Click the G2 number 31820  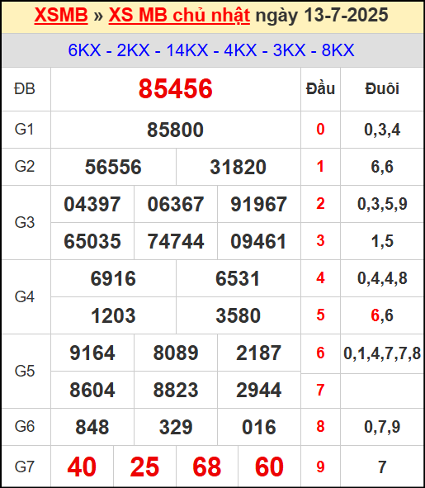coord(238,167)
